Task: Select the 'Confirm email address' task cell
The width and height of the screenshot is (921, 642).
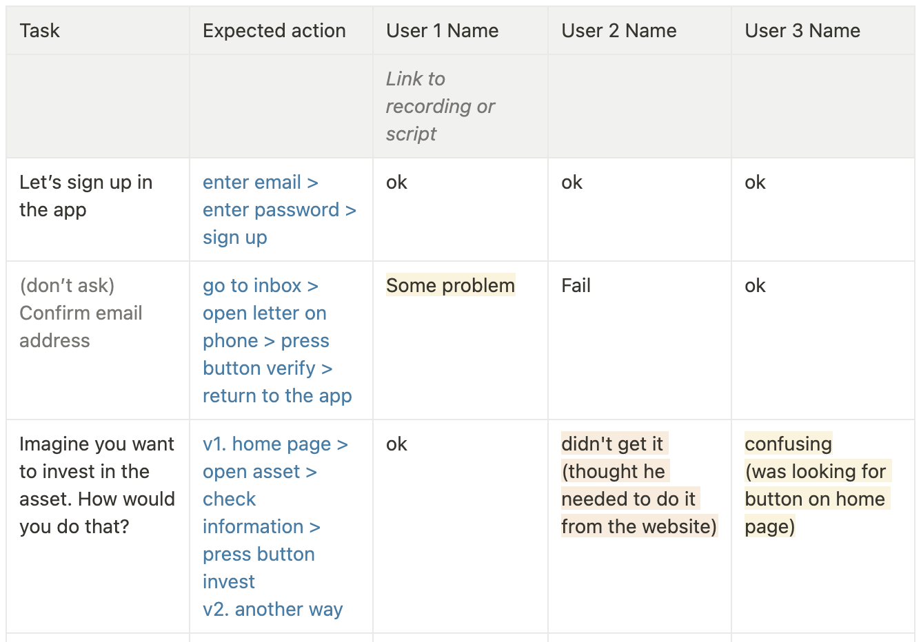Action: click(81, 313)
